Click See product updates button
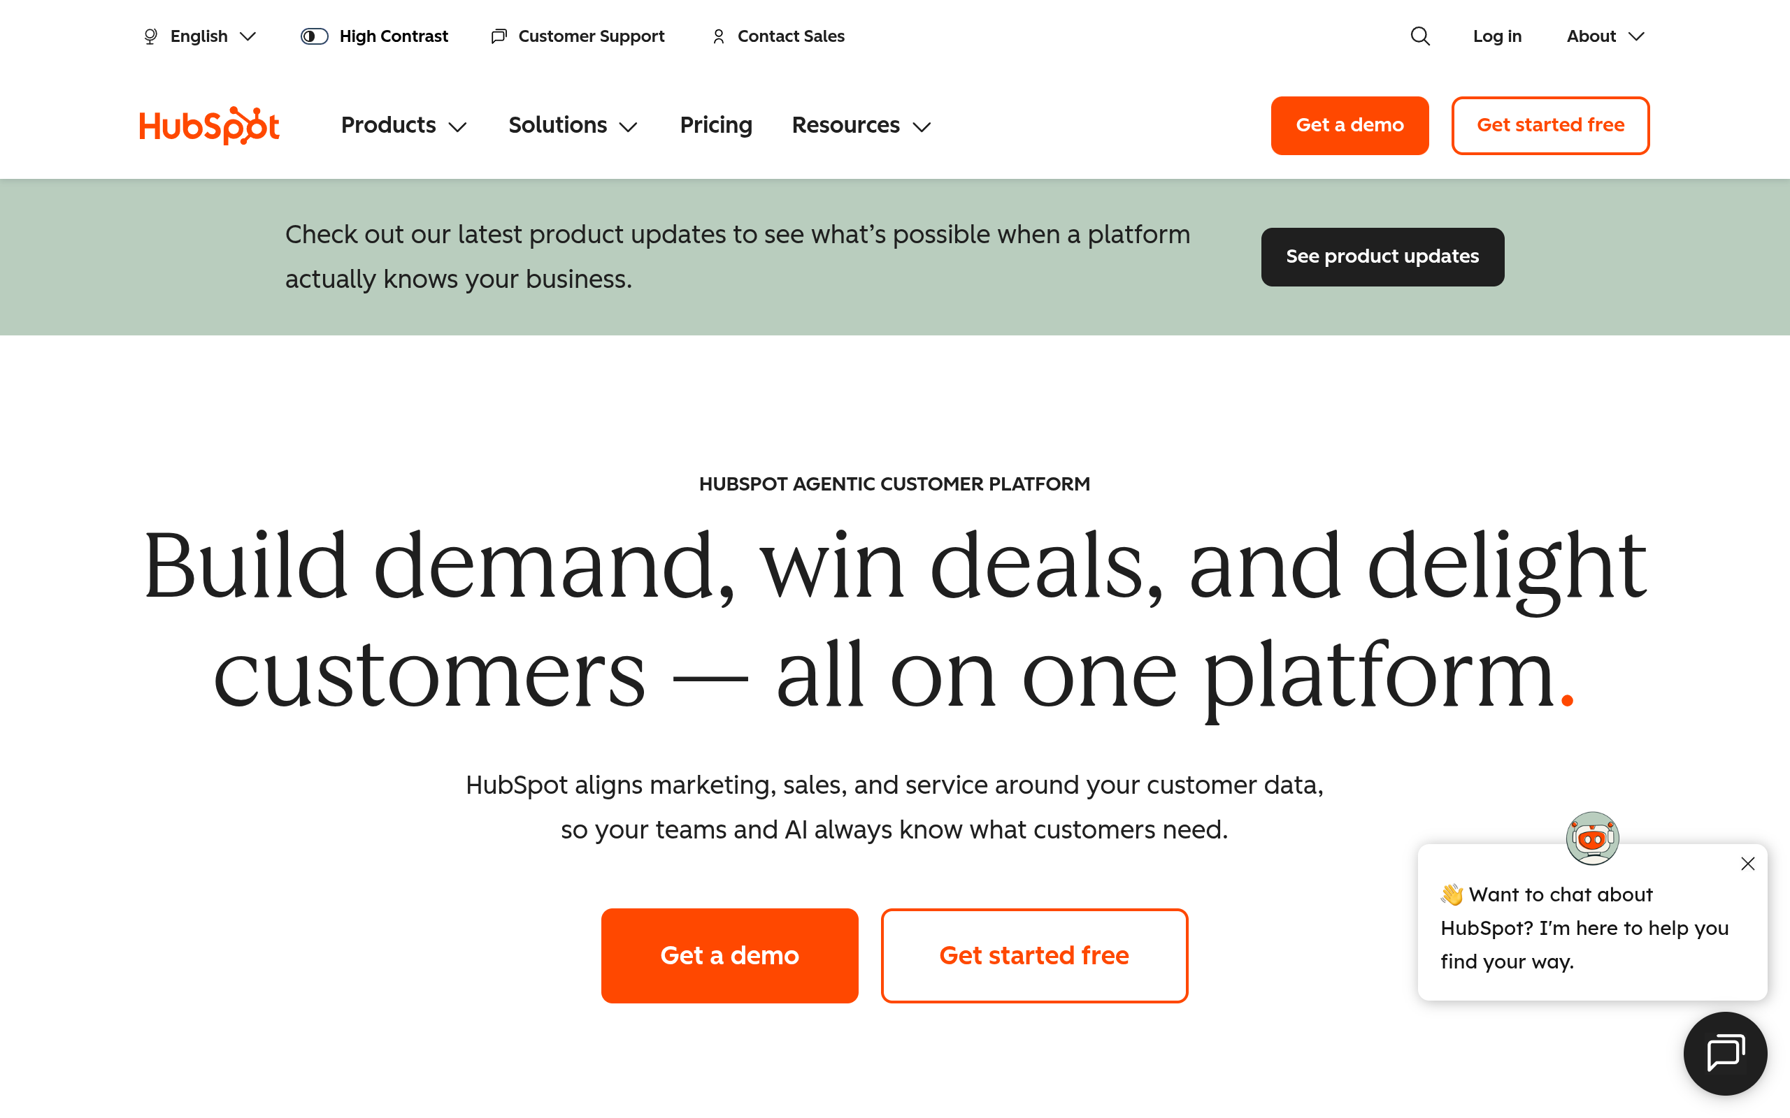Viewport: 1790px width, 1118px height. (1382, 256)
